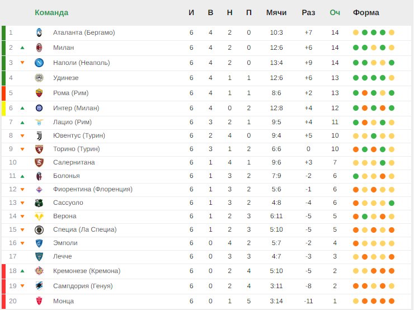Click the Мячи goals column header
The width and height of the screenshot is (414, 310).
click(276, 12)
